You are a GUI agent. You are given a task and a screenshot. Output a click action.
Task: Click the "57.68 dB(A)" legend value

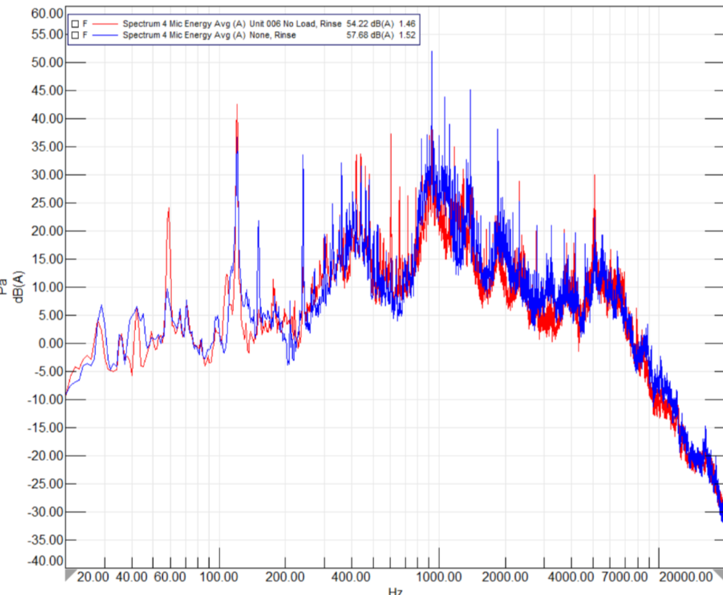[x=370, y=35]
